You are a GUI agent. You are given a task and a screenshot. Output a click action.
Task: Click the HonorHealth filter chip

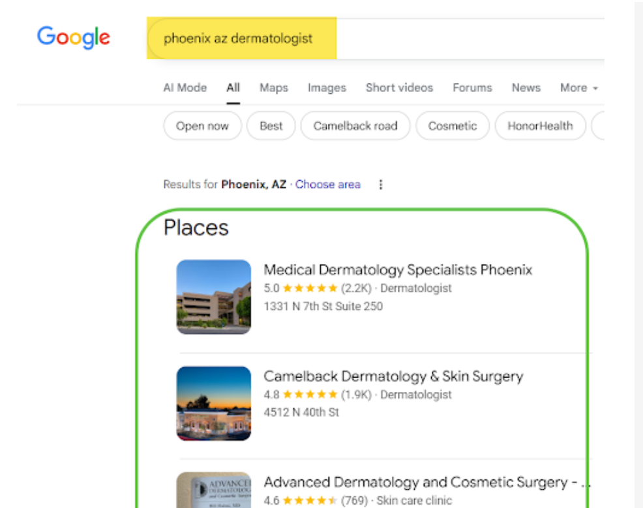pos(540,126)
